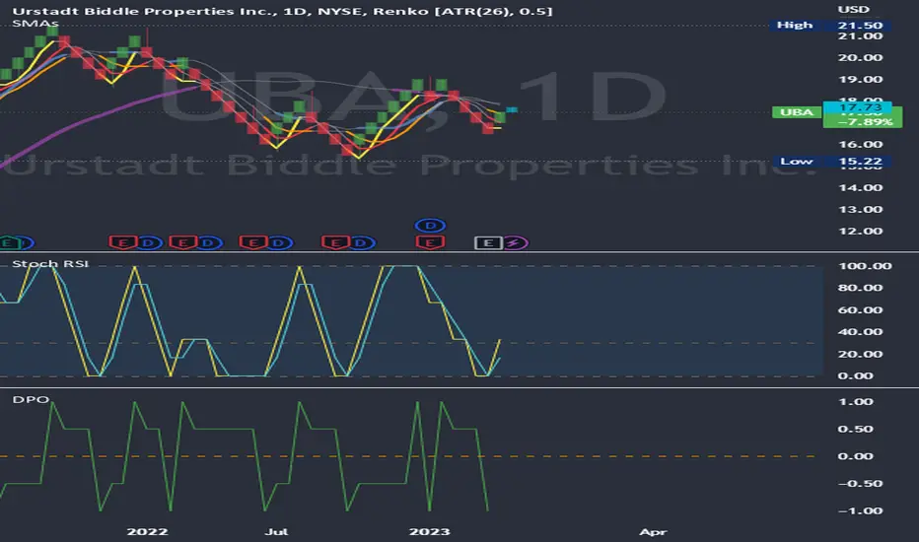Select the SMAs indicator legend

(x=35, y=24)
